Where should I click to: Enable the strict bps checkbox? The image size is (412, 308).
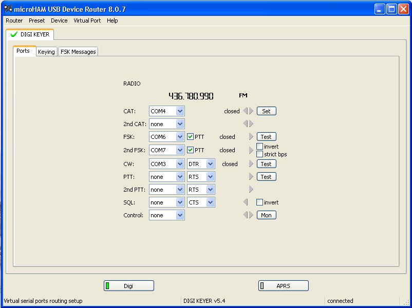click(x=260, y=154)
